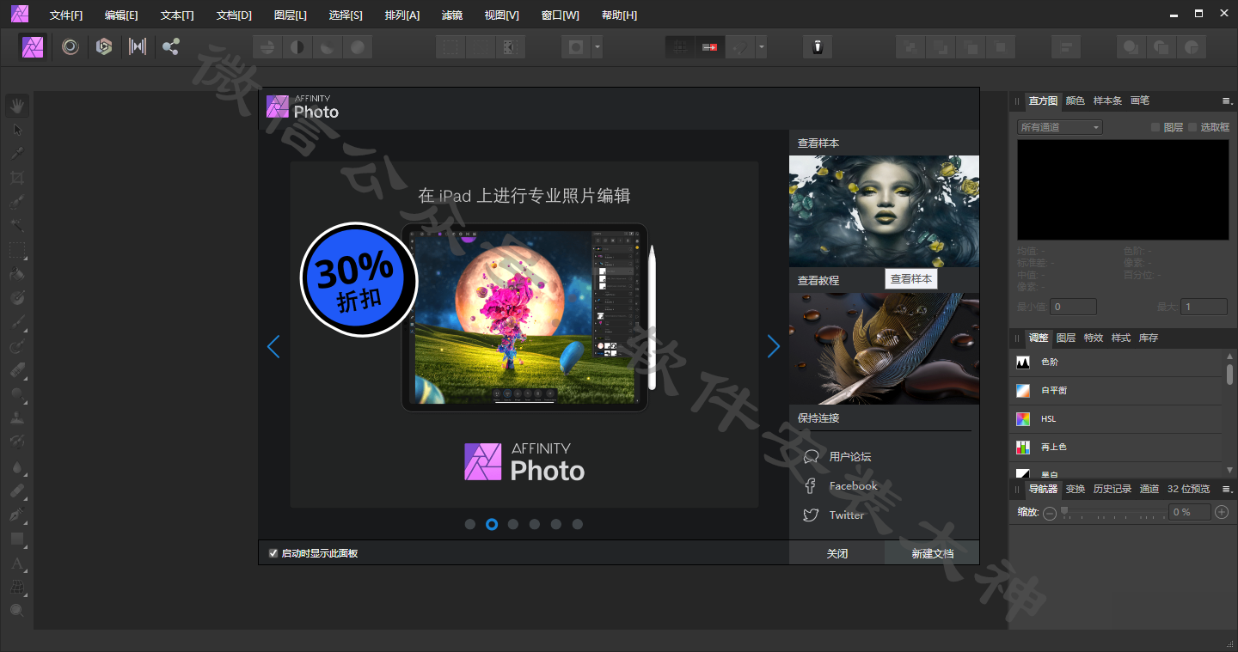Open the 查看教程 tutorial thumbnail
This screenshot has width=1238, height=652.
click(x=884, y=348)
